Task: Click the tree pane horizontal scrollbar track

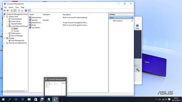Action: click(15, 91)
